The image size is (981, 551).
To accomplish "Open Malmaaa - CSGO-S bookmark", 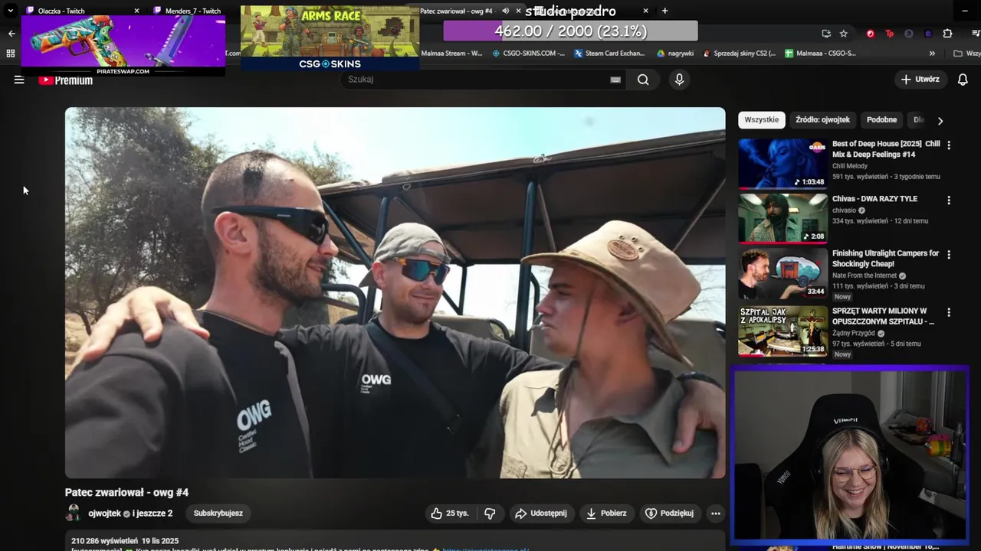I will [820, 54].
